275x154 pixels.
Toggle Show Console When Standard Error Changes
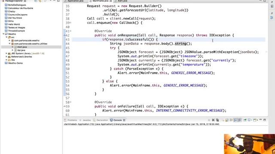[x=240, y=120]
